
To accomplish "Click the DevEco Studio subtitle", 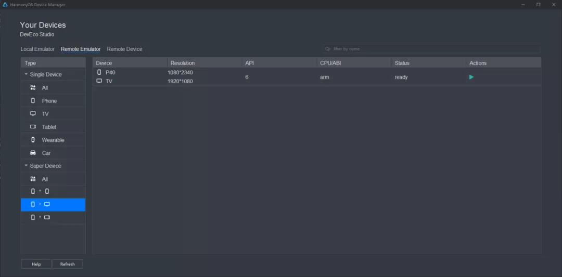I will point(37,35).
